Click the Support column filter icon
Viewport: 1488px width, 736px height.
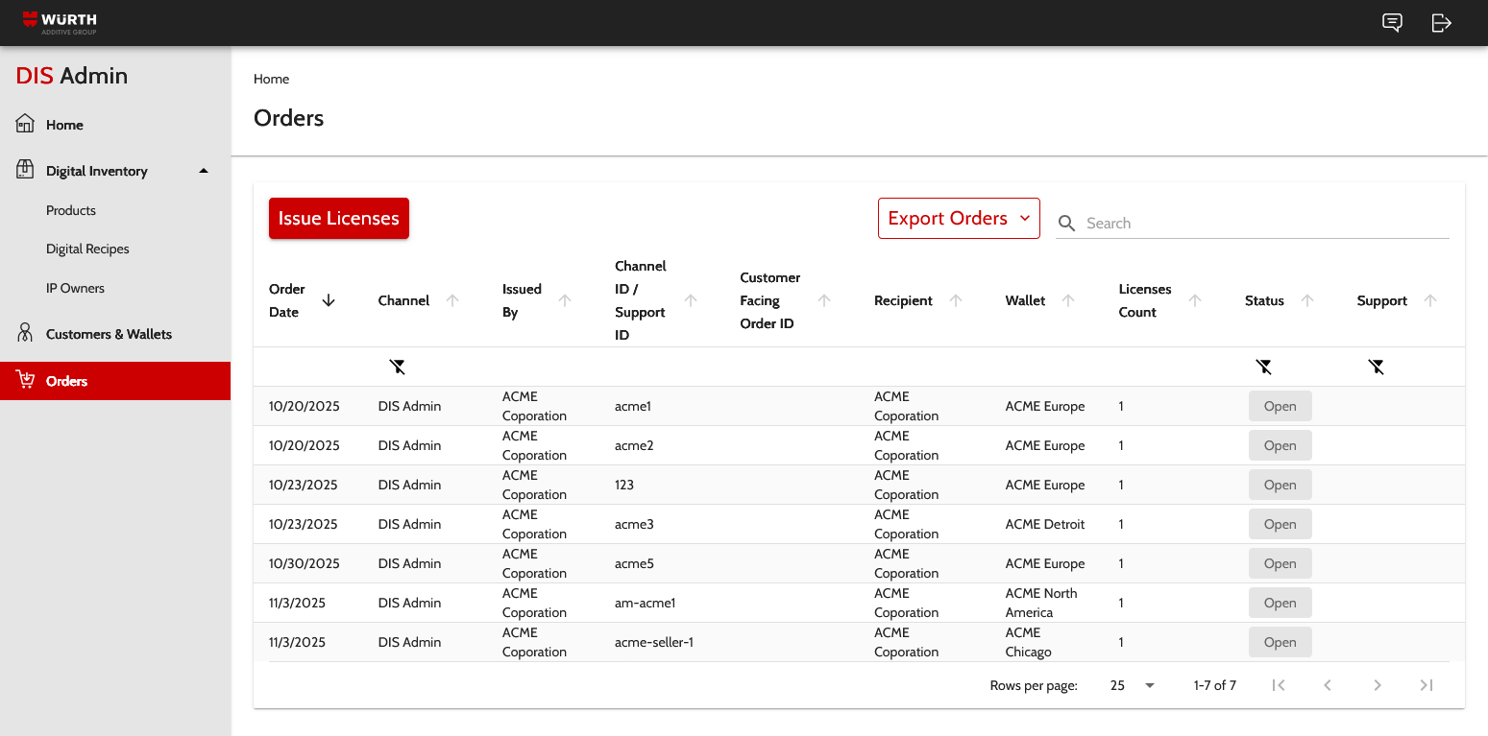[1377, 367]
